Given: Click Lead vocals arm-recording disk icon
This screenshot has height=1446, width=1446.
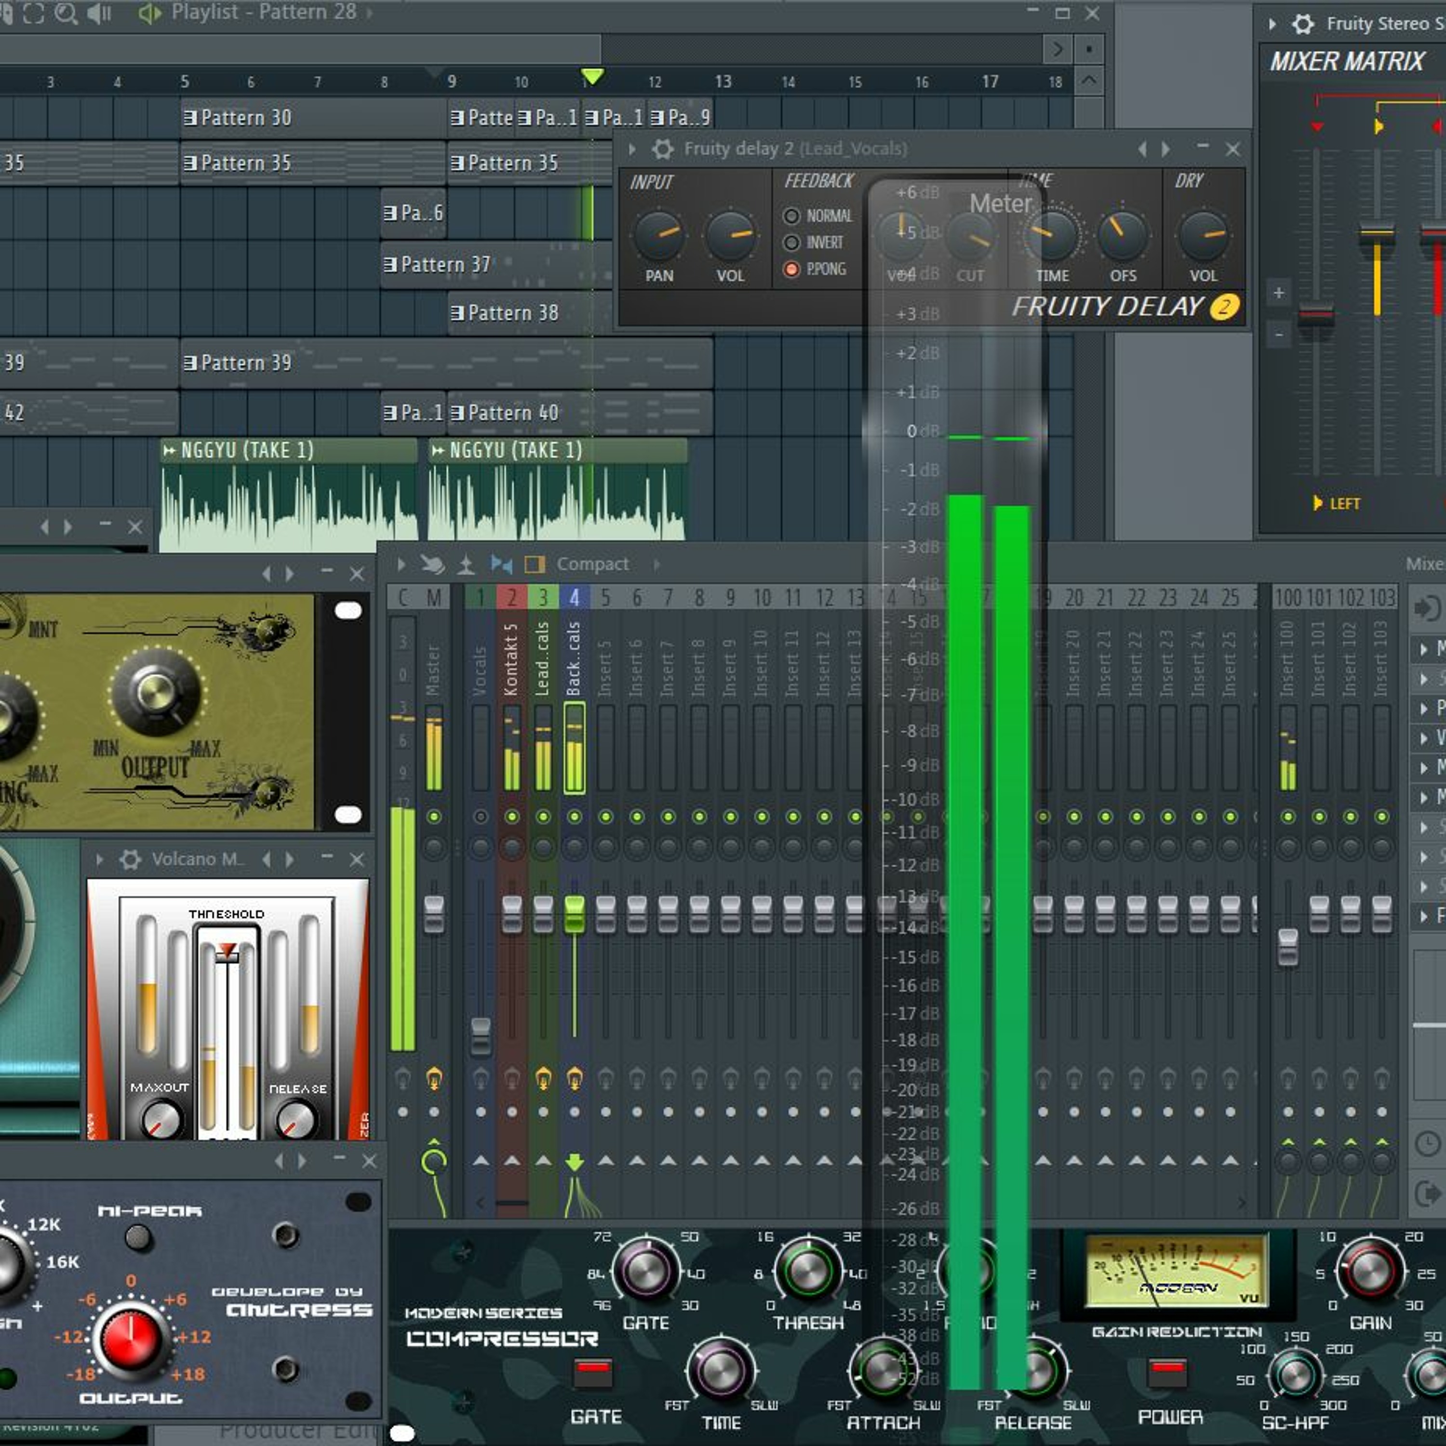Looking at the screenshot, I should pyautogui.click(x=543, y=1079).
